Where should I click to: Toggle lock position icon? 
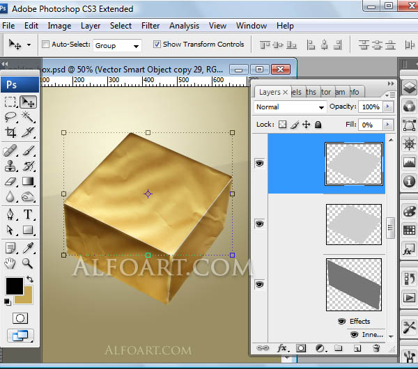pos(307,125)
